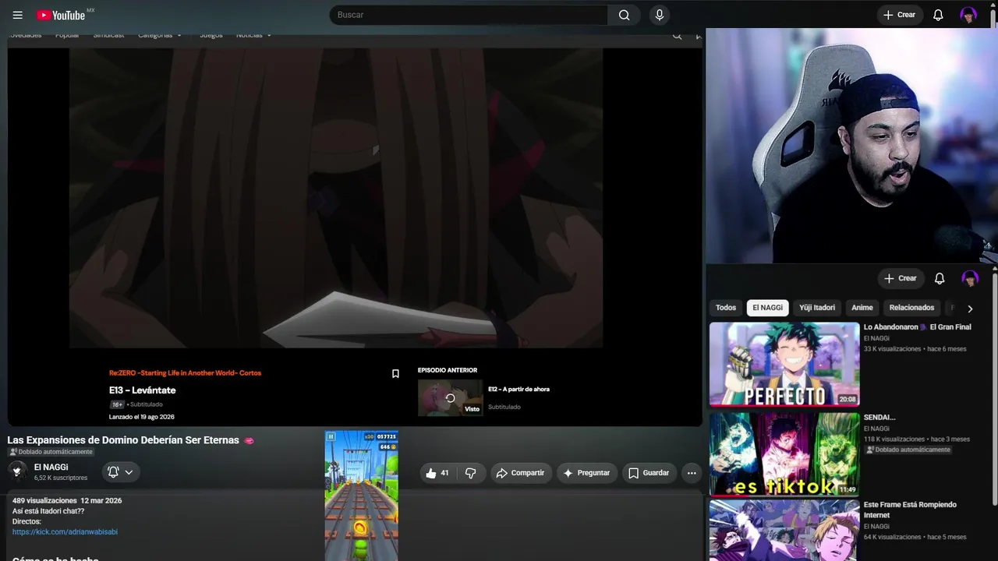998x561 pixels.
Task: Click the '11:49' duration on the 'es tiktok' thumbnail
Action: pos(847,489)
